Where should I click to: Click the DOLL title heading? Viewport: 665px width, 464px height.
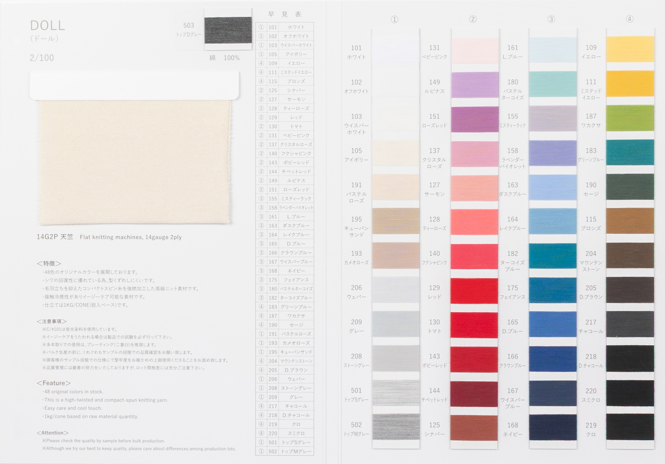[x=48, y=26]
